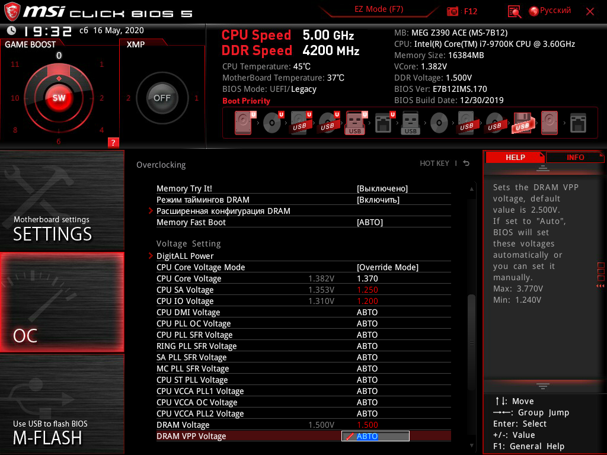The width and height of the screenshot is (607, 455).
Task: Click the MSI dragon shield logo
Action: click(12, 12)
